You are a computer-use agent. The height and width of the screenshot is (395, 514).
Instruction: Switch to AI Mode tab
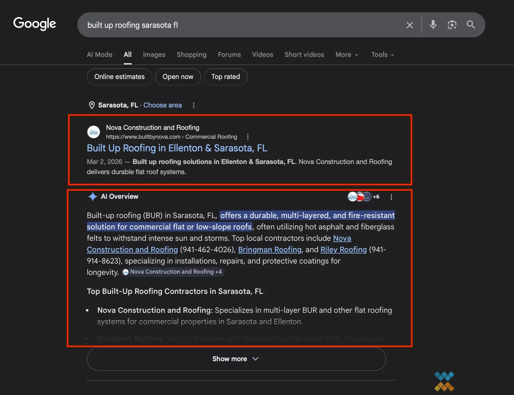pyautogui.click(x=99, y=55)
